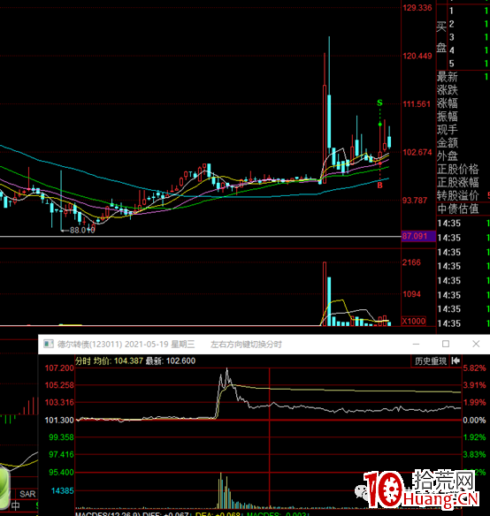Click the 0.00% percentage axis label
Image resolution: width=490 pixels, height=516 pixels.
point(474,421)
